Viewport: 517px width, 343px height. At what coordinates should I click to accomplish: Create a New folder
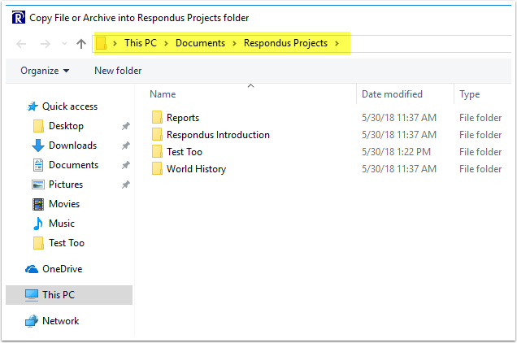pyautogui.click(x=118, y=71)
